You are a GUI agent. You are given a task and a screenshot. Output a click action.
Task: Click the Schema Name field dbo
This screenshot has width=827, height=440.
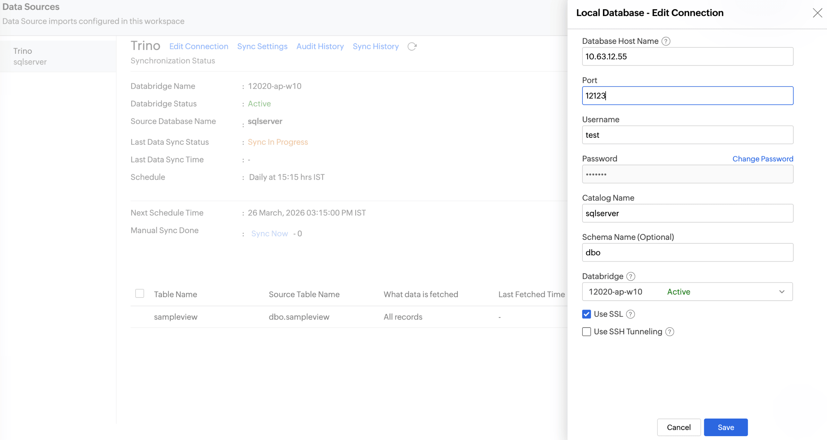click(x=687, y=252)
